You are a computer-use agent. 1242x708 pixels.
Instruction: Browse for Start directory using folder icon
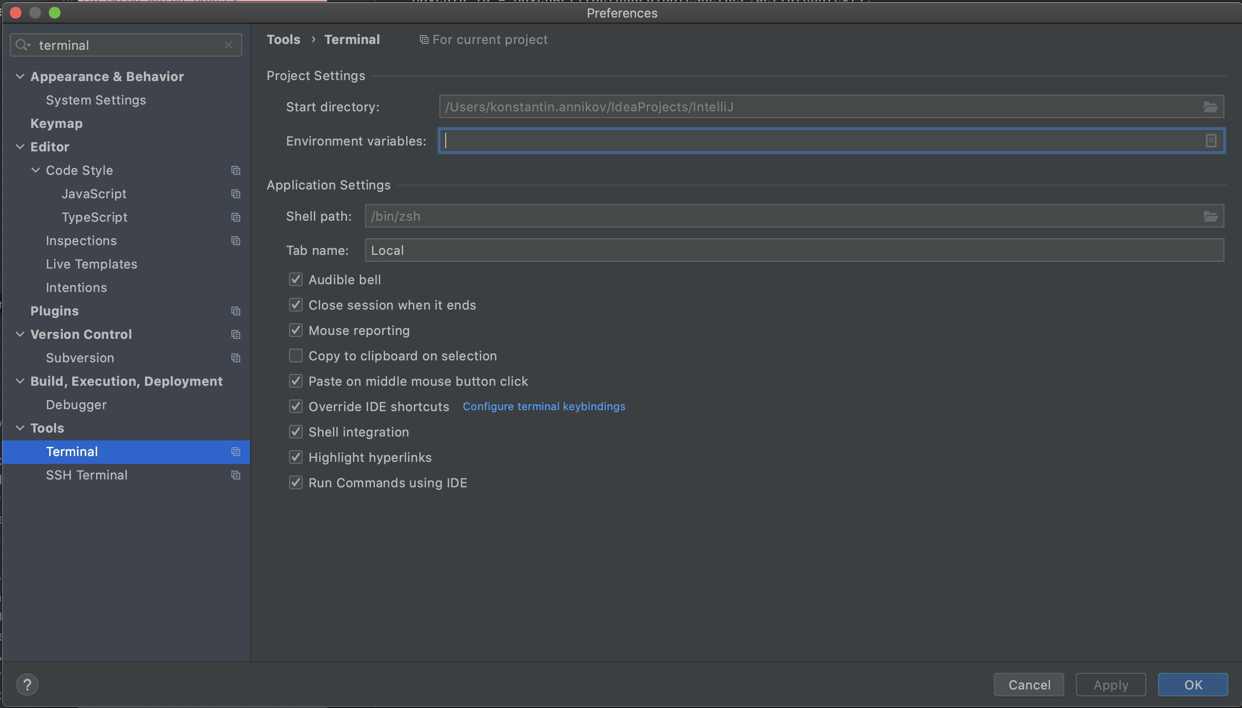click(x=1210, y=107)
